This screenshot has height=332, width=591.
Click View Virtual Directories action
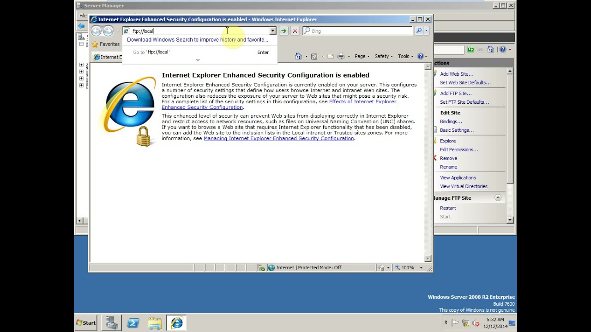[x=464, y=186]
